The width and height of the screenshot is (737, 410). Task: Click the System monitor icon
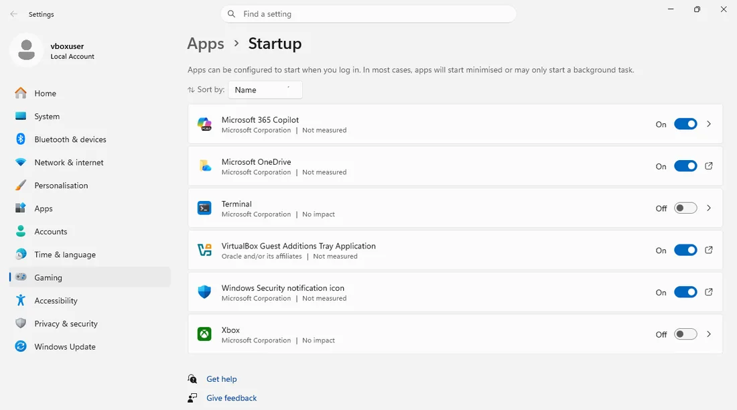(21, 116)
